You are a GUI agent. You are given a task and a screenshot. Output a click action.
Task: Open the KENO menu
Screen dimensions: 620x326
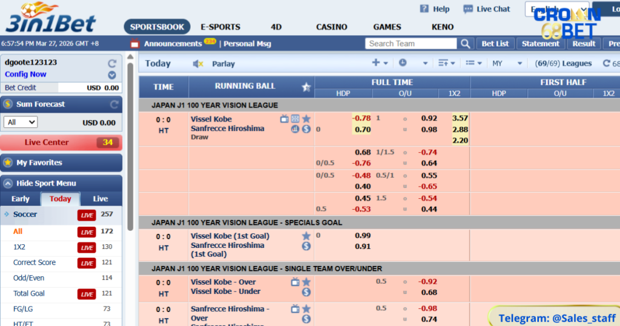443,27
